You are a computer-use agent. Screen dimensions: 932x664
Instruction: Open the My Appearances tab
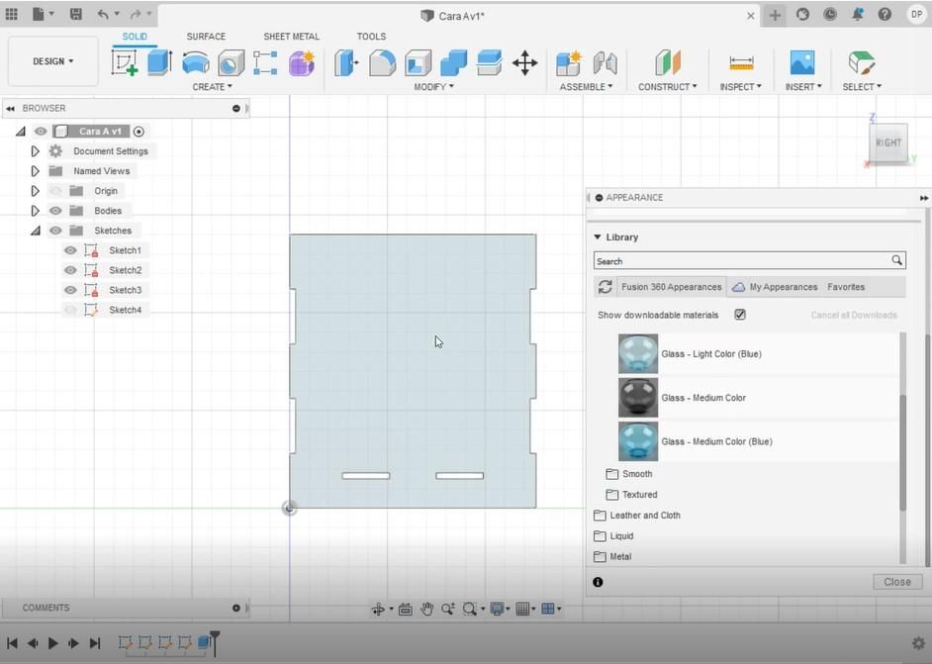pyautogui.click(x=775, y=287)
